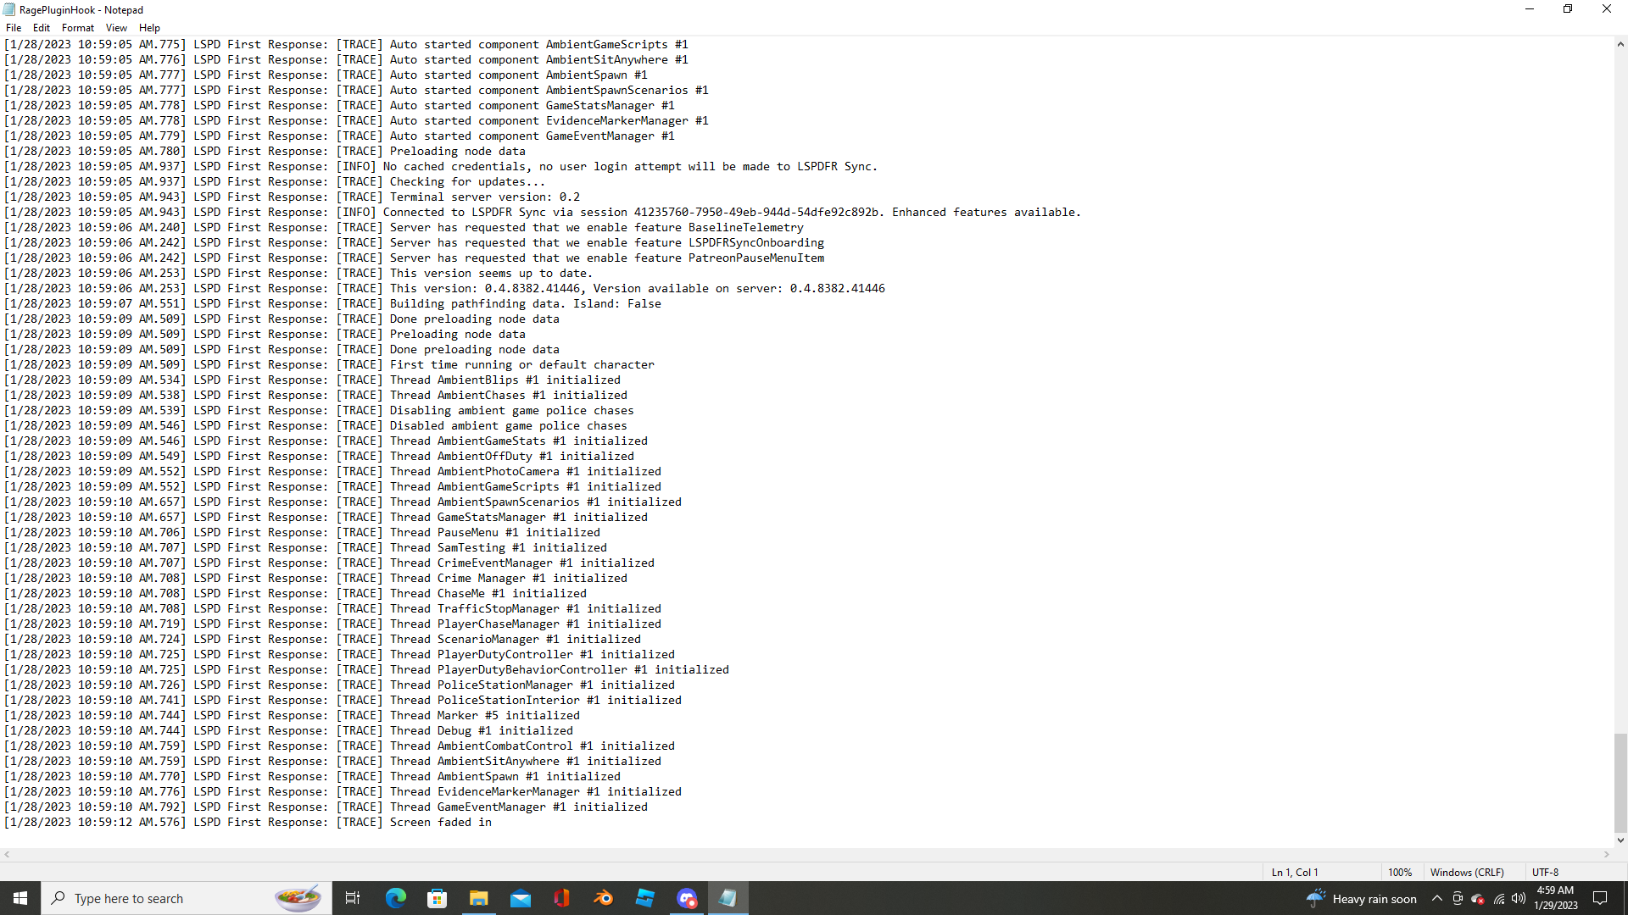Click the Heavy rain soon weather widget

1362,899
